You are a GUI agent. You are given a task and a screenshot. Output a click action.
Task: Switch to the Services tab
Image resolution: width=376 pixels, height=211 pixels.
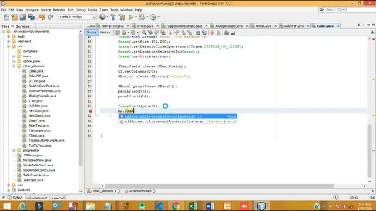click(x=23, y=26)
